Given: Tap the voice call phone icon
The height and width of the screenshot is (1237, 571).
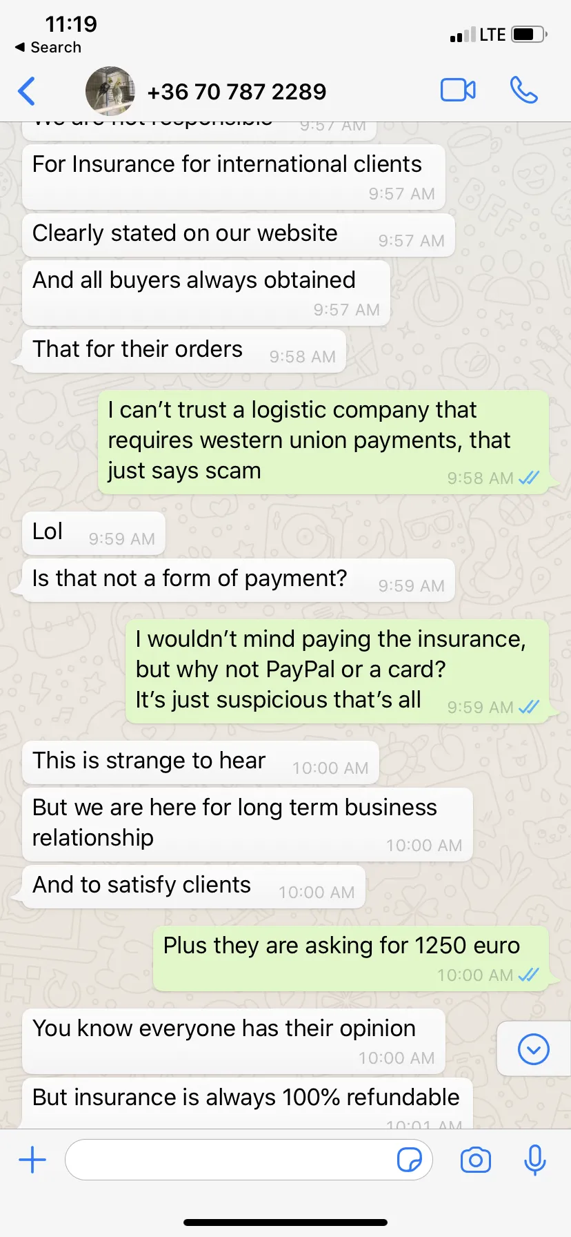Looking at the screenshot, I should pyautogui.click(x=524, y=90).
